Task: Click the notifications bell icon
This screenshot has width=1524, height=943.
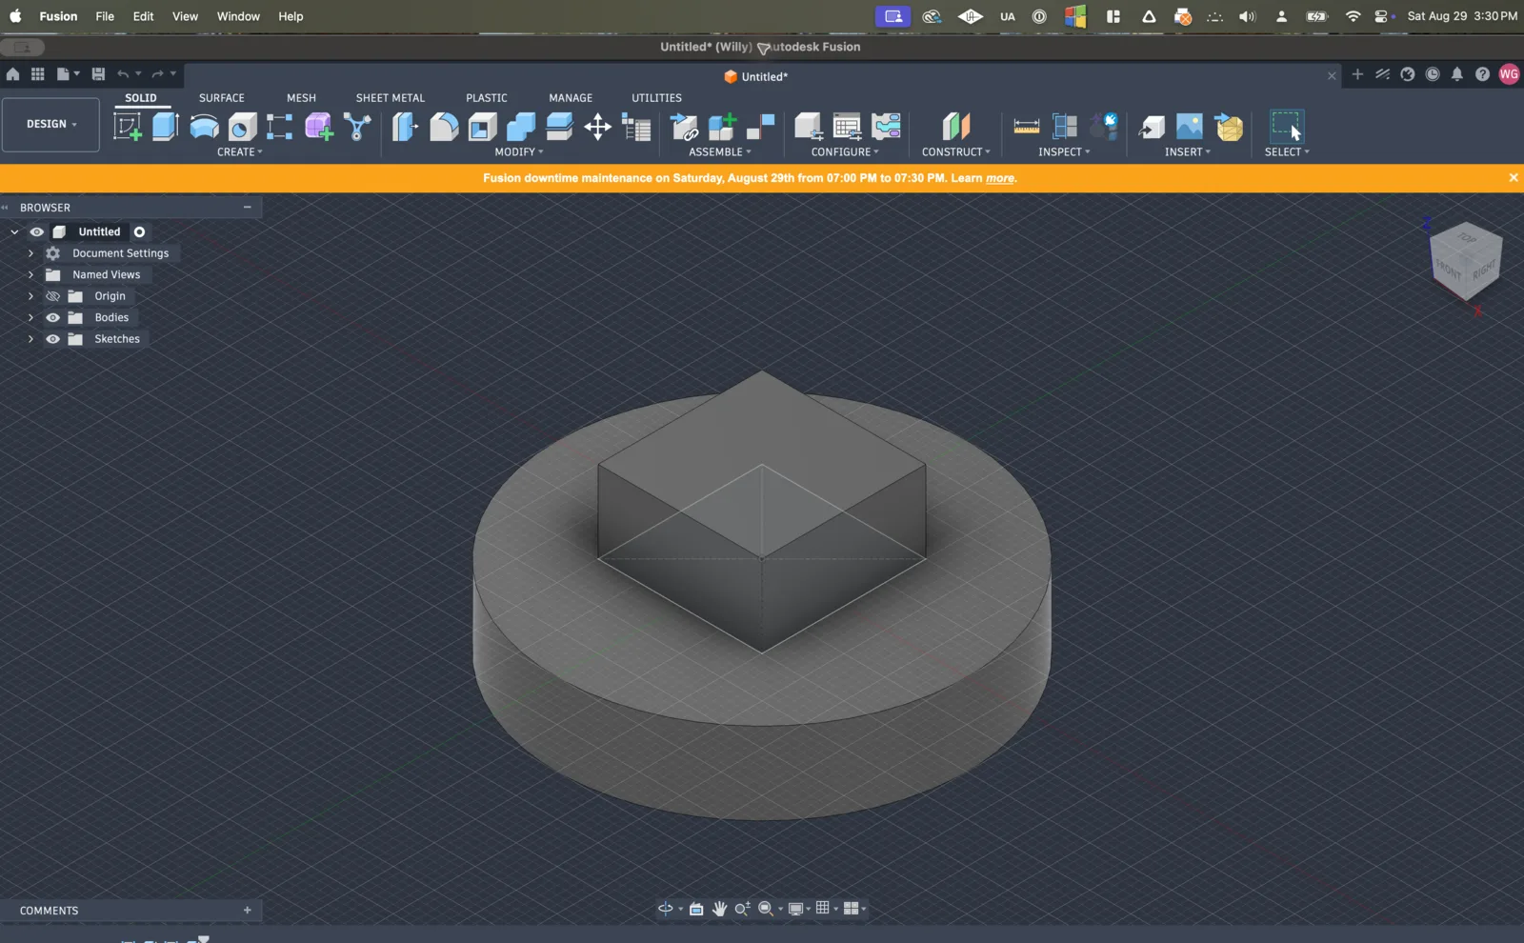Action: pyautogui.click(x=1457, y=74)
